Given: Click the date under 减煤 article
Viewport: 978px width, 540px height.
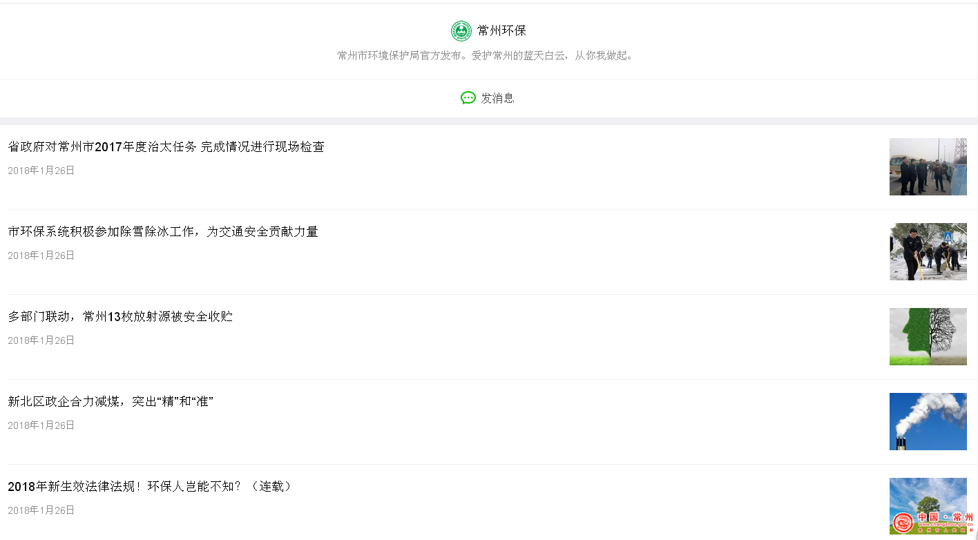Looking at the screenshot, I should 41,425.
